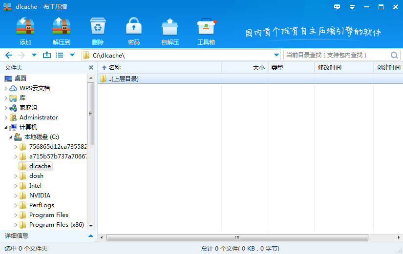Screen dimensions: 403x254
Task: Go back with the left arrow
Action: [x=9, y=55]
